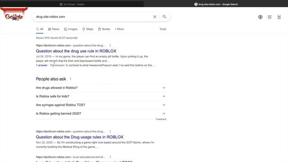Open the '1 answer' link

[x=42, y=65]
